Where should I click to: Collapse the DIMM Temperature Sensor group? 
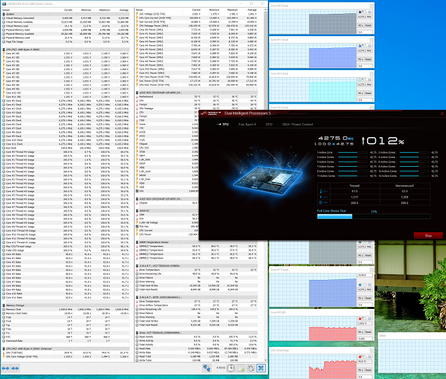(x=137, y=242)
